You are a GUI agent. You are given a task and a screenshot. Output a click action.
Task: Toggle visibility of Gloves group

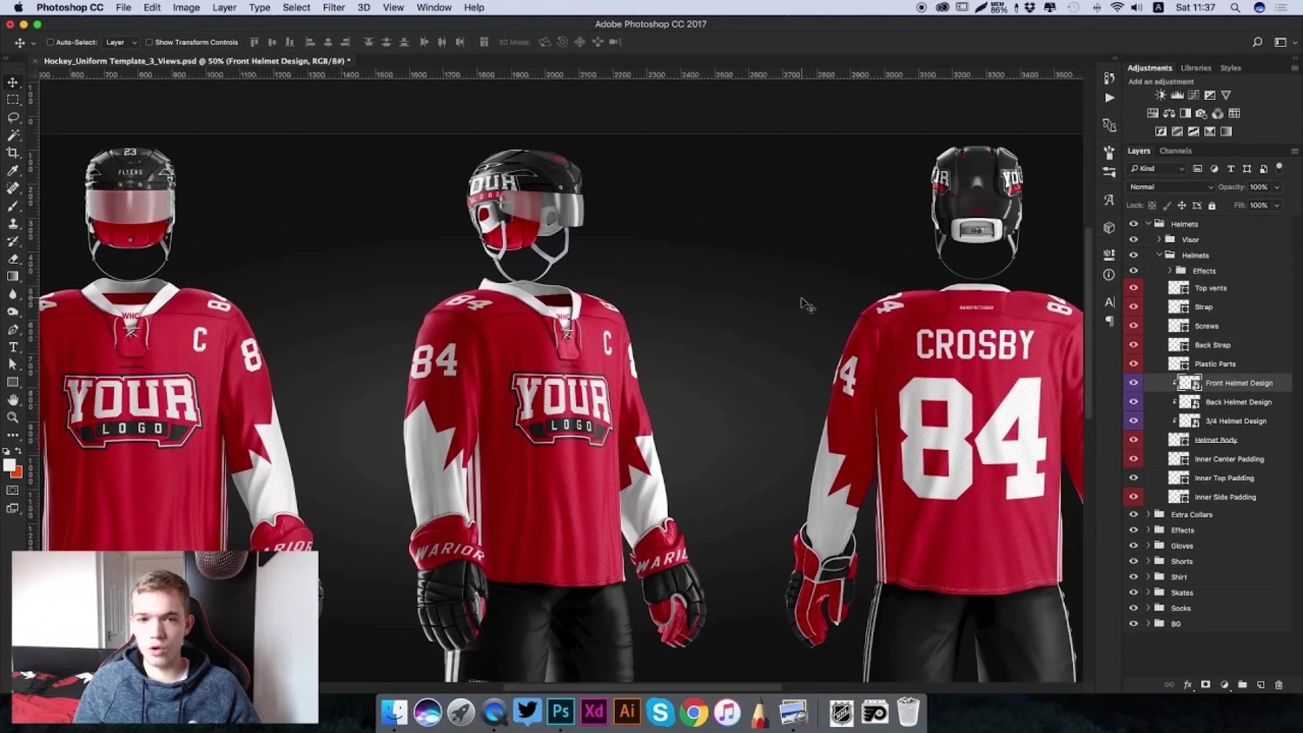coord(1133,545)
